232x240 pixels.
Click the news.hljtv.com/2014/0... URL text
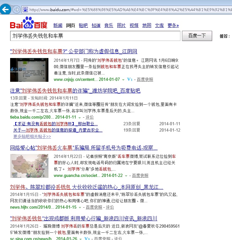(32, 207)
